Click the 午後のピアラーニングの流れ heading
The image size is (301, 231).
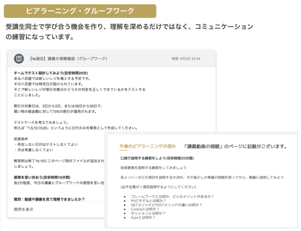click(x=148, y=146)
